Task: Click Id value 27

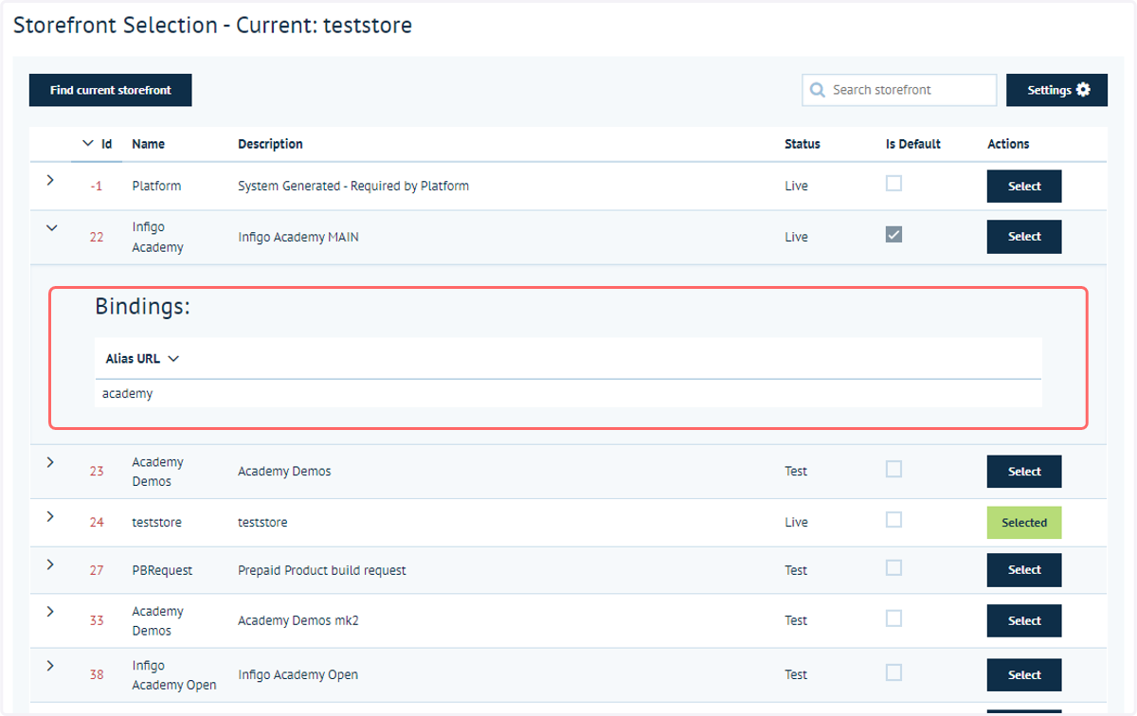Action: click(97, 570)
